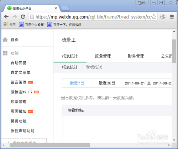Open 页面模版 in the sidebar
The height and width of the screenshot is (149, 178).
[19, 111]
